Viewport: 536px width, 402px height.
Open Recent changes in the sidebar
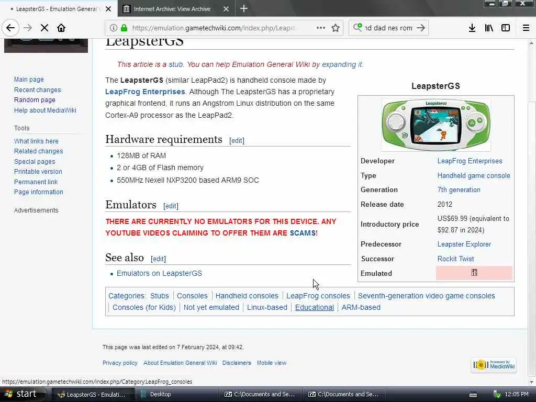pyautogui.click(x=38, y=90)
